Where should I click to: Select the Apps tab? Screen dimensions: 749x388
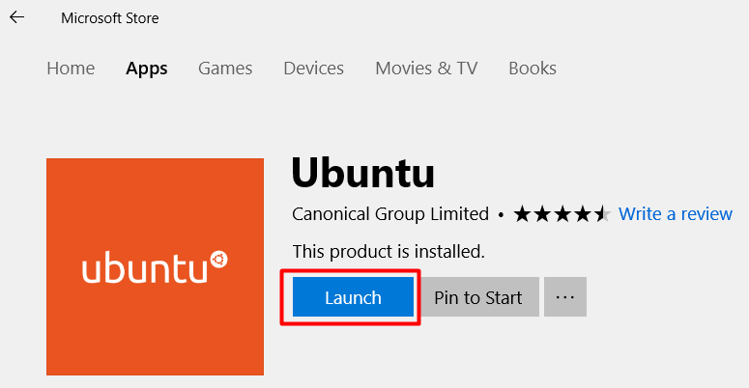point(147,69)
